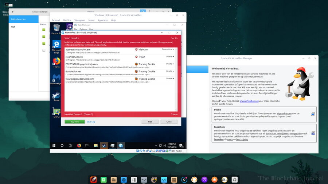Click the terugzetten link in Snapshots
Screen dimensions: 328x184
click(295, 133)
